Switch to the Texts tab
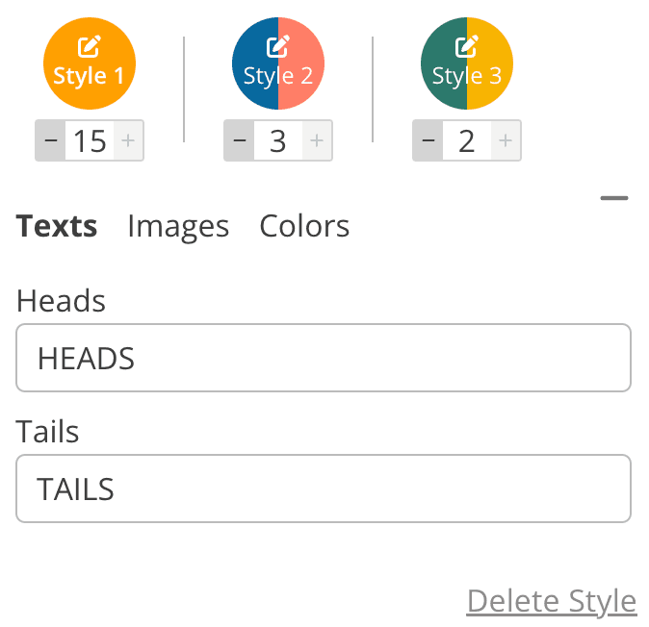 pos(57,226)
